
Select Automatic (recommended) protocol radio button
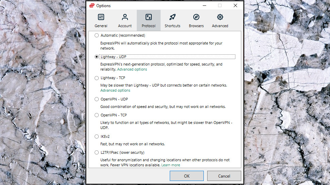pyautogui.click(x=97, y=35)
